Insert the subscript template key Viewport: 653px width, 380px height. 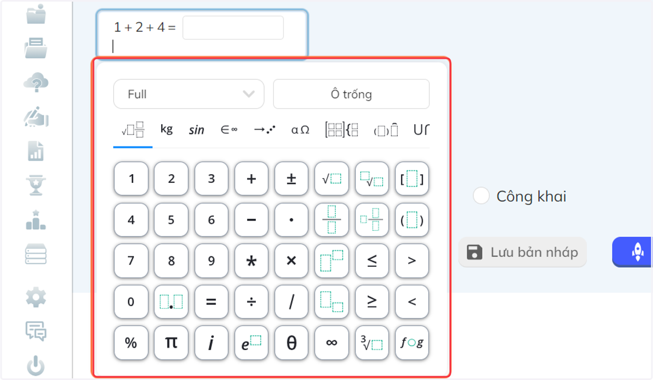point(331,302)
